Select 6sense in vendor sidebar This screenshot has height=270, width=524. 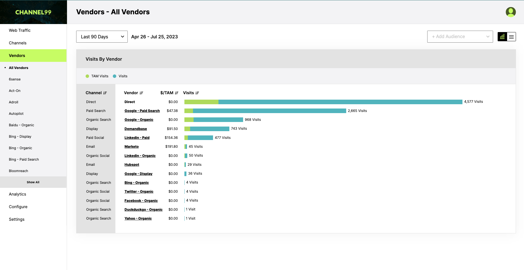[x=15, y=79]
